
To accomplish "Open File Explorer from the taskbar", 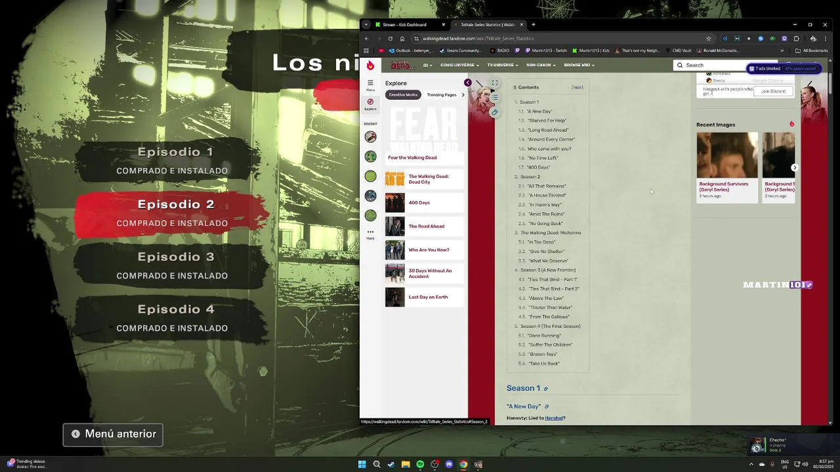I will tap(406, 464).
